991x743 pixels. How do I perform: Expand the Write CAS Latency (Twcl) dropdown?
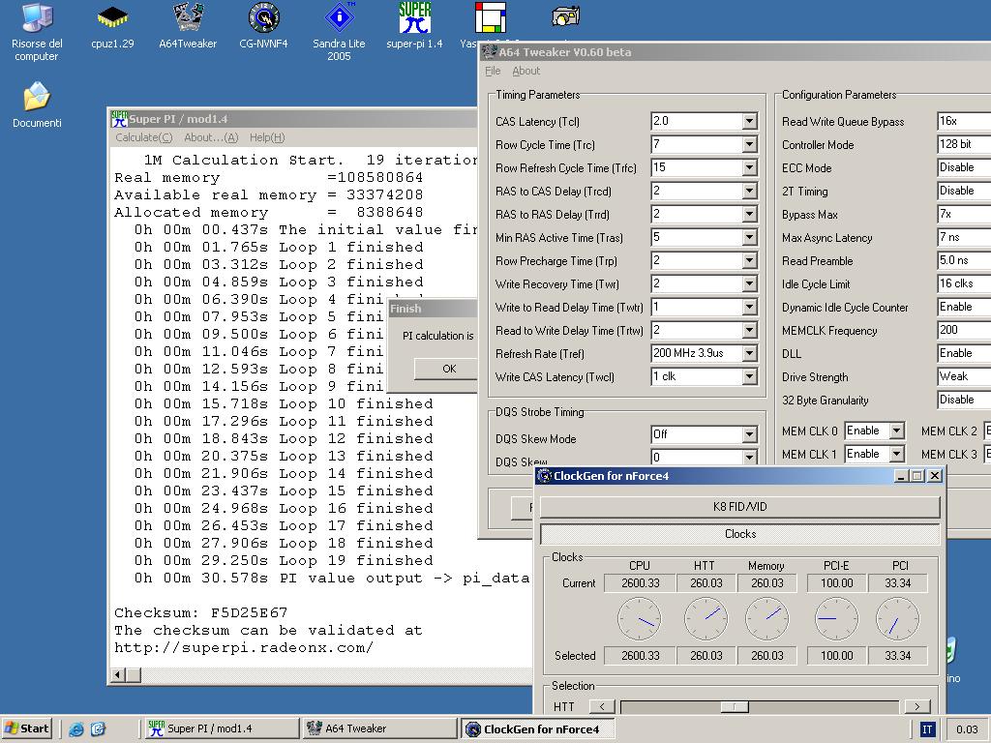pos(750,376)
